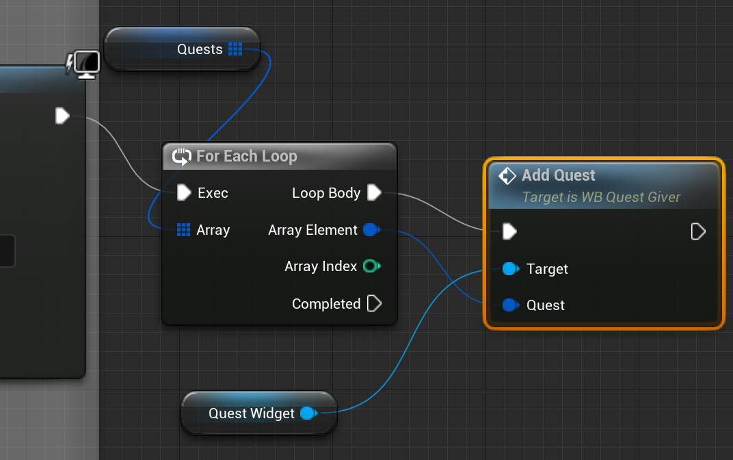The height and width of the screenshot is (460, 733).
Task: Click the Array Index integer output pin
Action: [x=372, y=266]
